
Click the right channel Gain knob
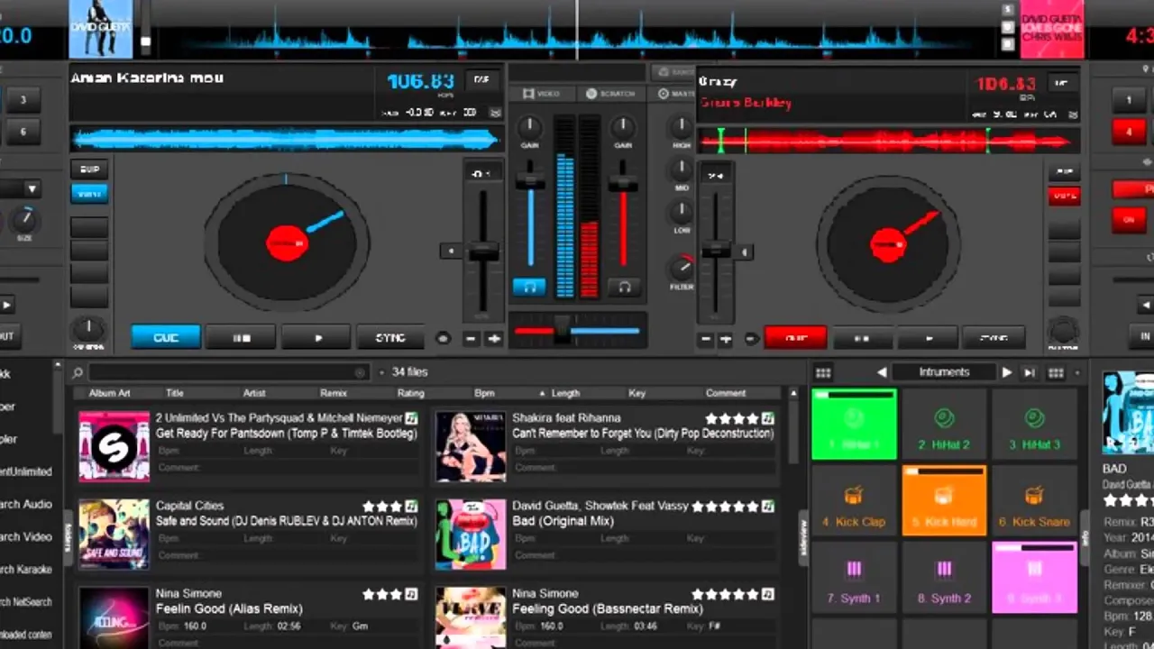(x=622, y=126)
